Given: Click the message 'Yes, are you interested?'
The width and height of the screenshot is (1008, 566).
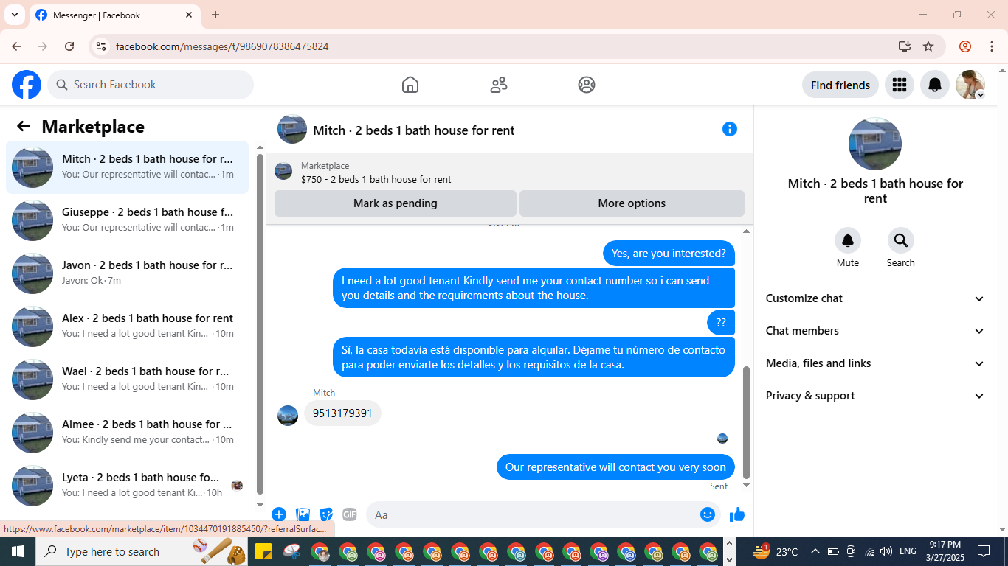Looking at the screenshot, I should [x=669, y=254].
